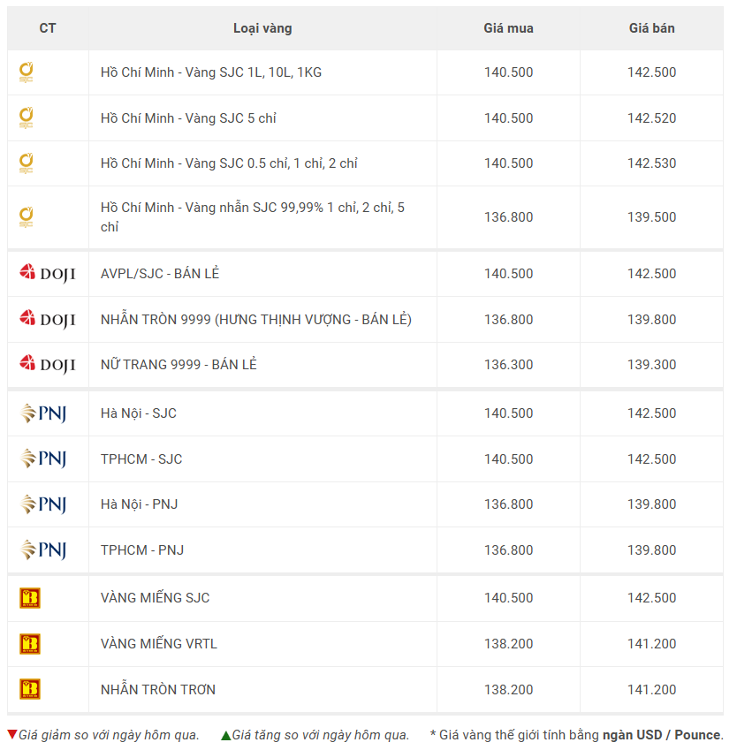This screenshot has width=737, height=750.
Task: Click the VÀNG MIẾNG VRTL gold type
Action: click(159, 644)
